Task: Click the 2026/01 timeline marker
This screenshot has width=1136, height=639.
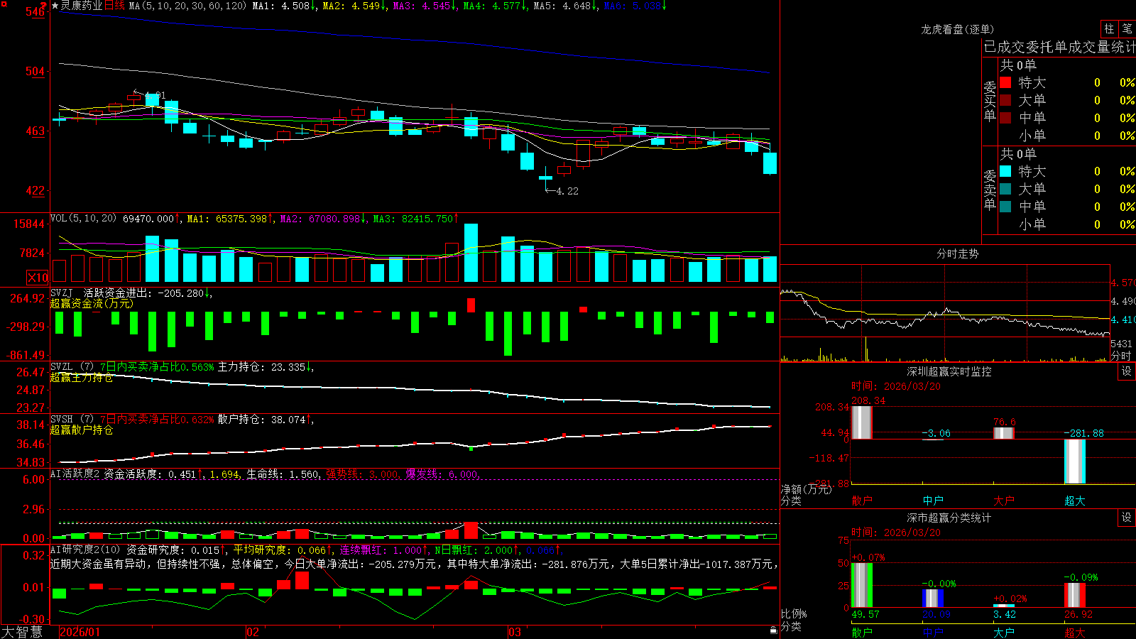Action: [80, 632]
